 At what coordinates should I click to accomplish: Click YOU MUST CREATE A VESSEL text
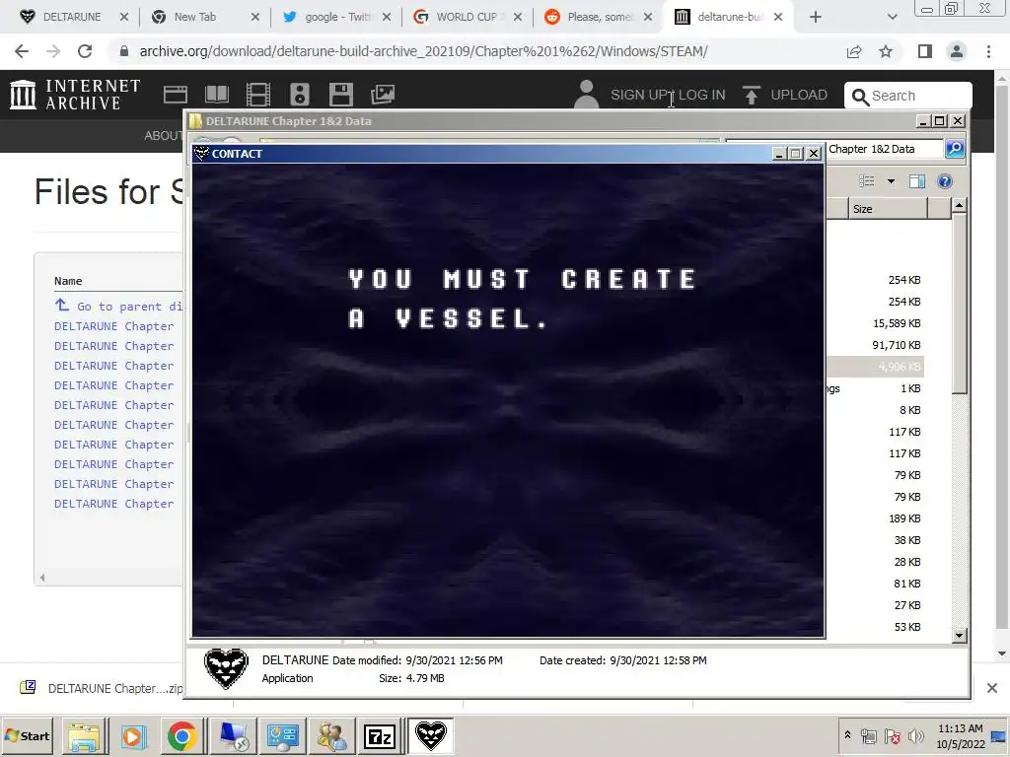(522, 299)
